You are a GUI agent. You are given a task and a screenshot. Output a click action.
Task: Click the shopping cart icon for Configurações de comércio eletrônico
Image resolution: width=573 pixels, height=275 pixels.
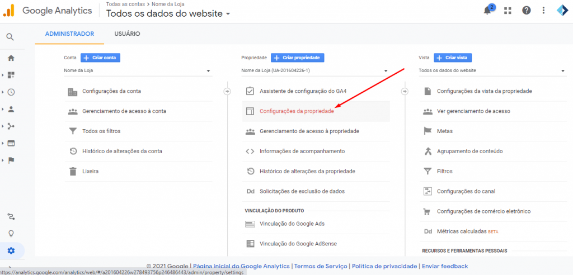point(427,211)
